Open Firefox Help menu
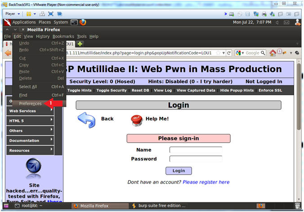 (x=94, y=36)
